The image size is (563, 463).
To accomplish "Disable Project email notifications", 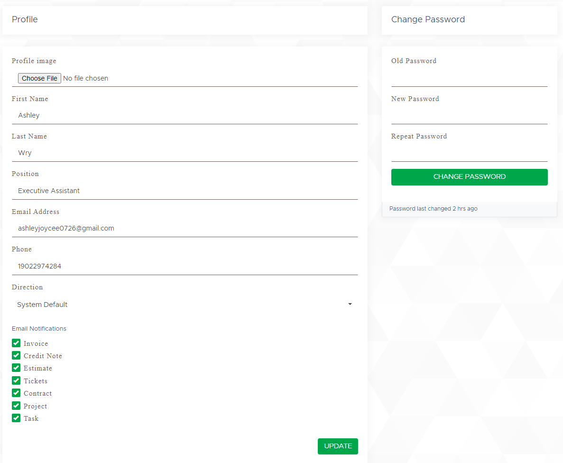I will click(x=16, y=406).
